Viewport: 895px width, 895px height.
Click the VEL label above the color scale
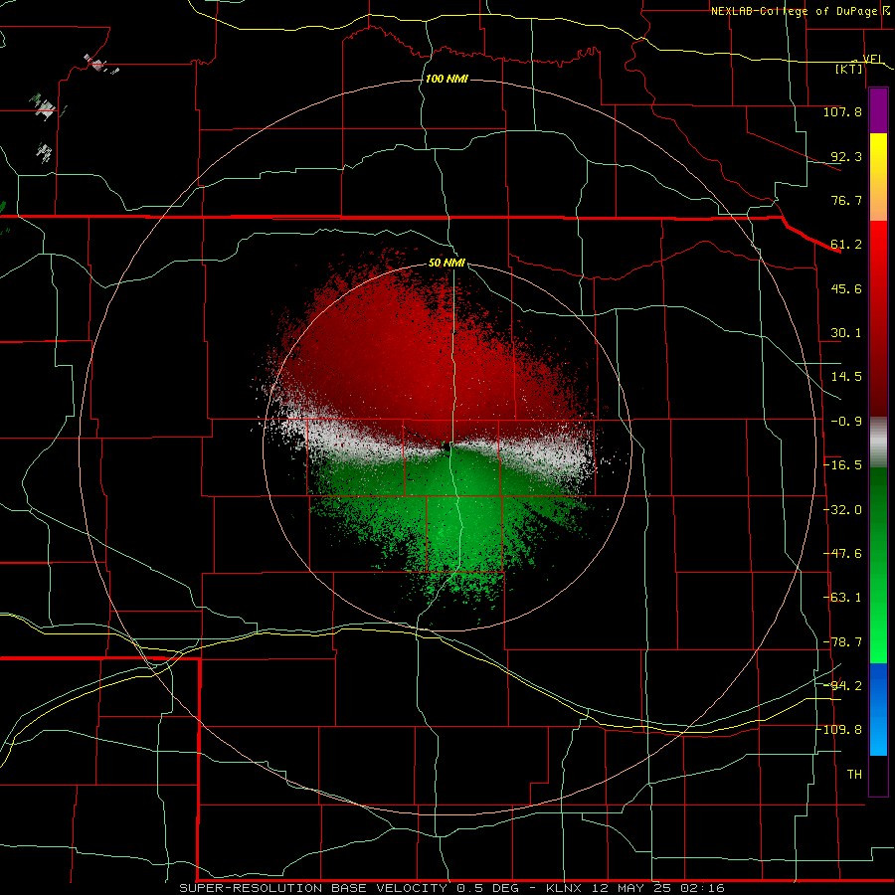(x=872, y=59)
